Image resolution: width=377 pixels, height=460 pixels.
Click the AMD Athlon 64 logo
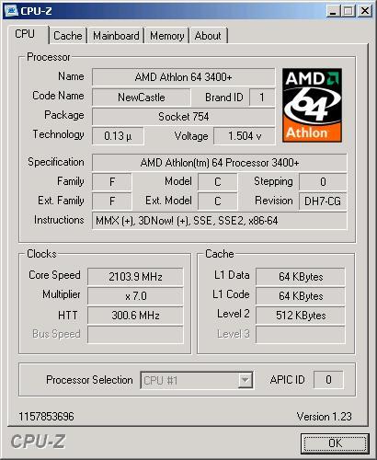(x=312, y=105)
